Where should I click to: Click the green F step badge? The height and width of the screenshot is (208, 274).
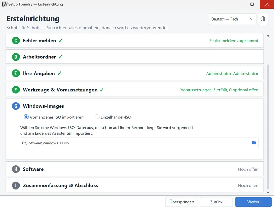pos(16,90)
